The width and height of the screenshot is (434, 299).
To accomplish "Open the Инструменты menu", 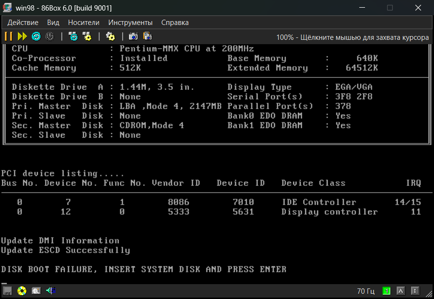I will [x=130, y=23].
